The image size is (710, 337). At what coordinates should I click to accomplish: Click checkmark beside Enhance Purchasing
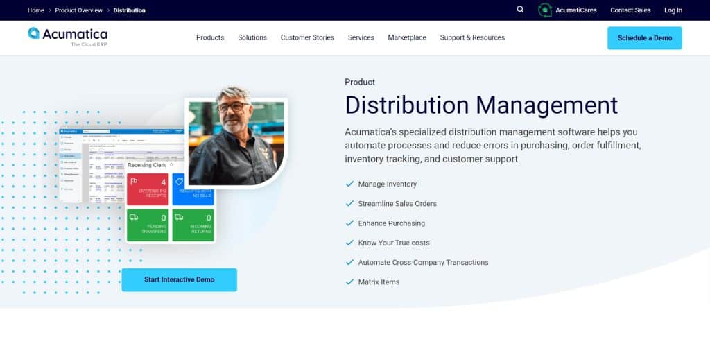349,223
